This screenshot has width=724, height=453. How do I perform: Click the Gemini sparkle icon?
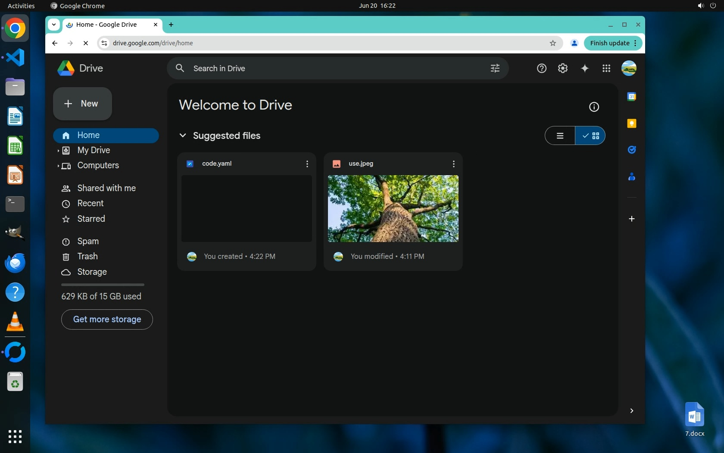pos(584,68)
